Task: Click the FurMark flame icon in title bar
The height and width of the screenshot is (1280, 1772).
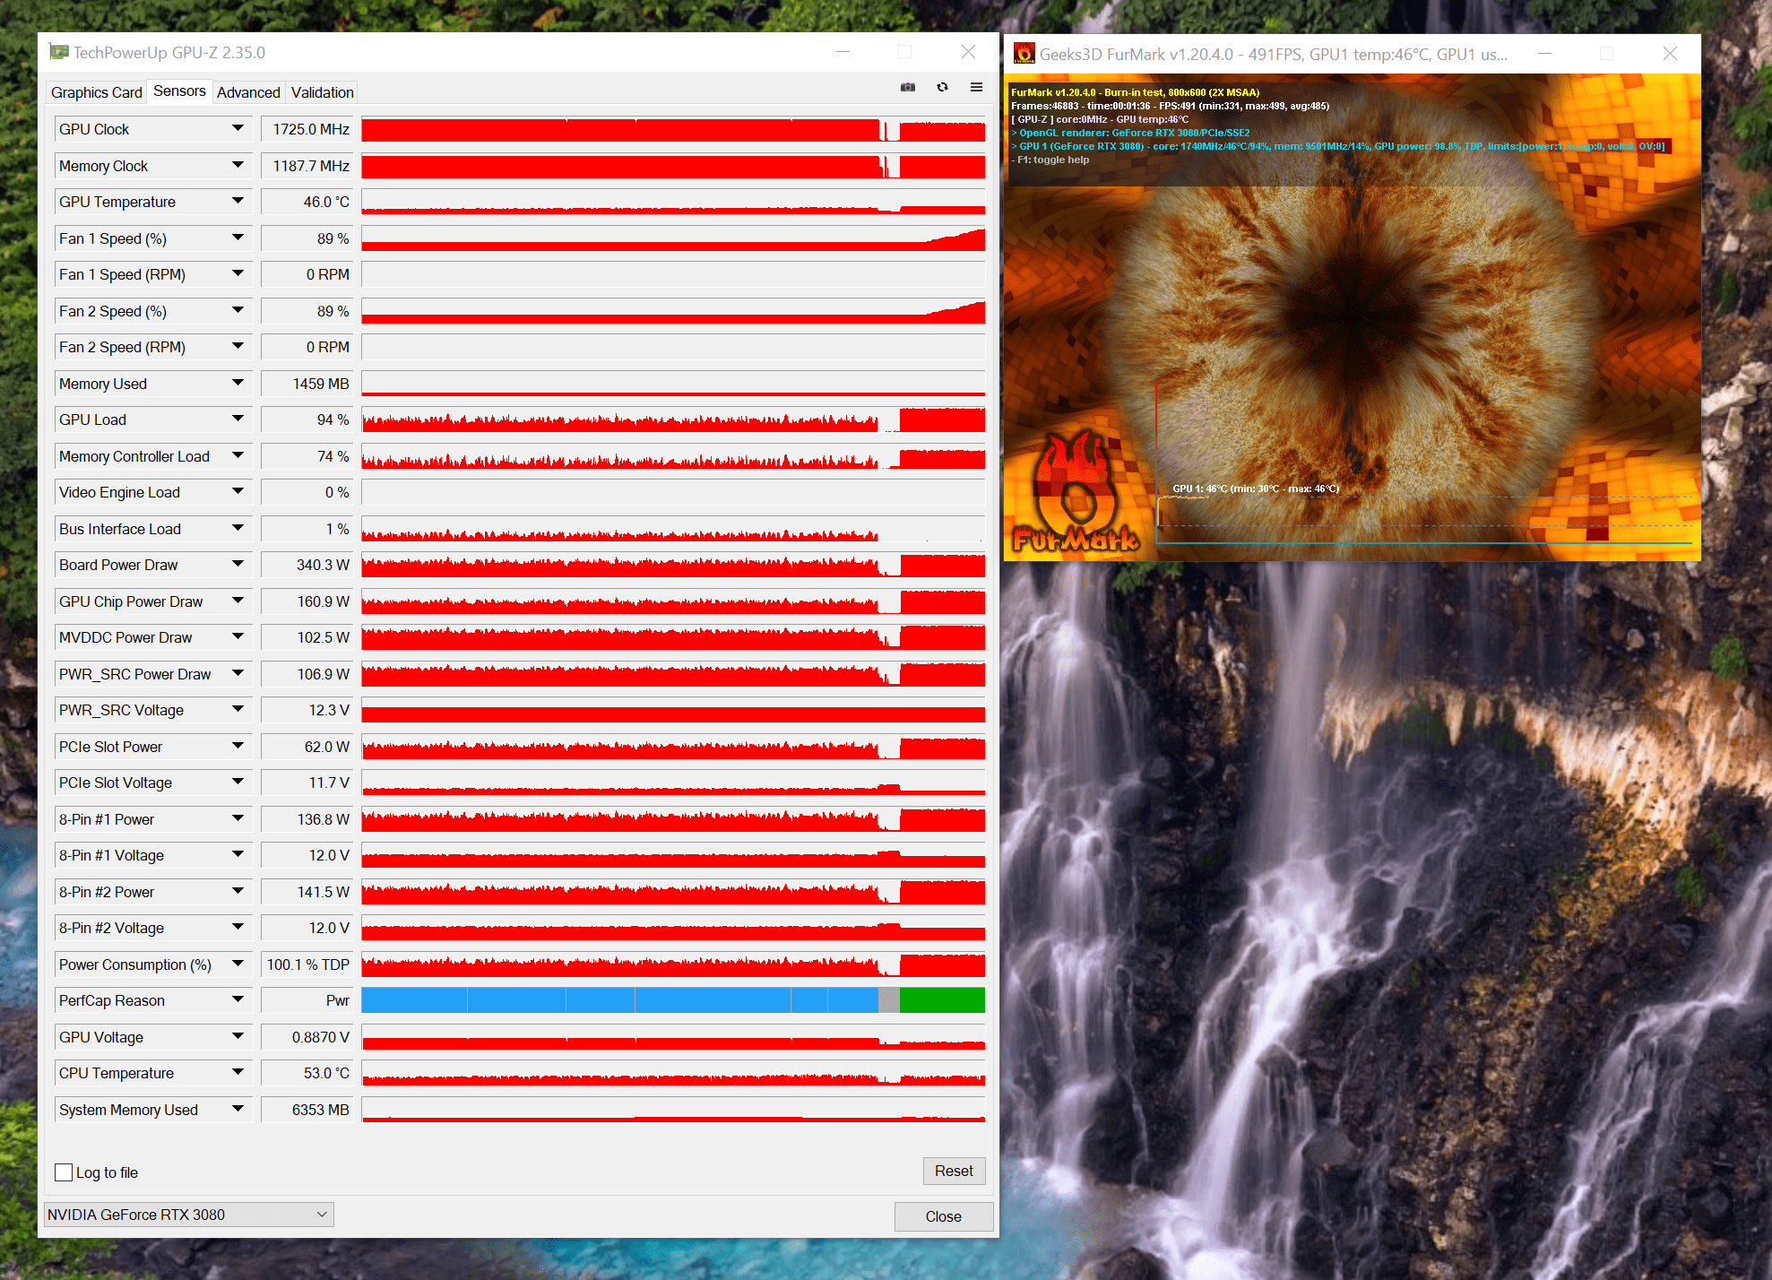Action: 1024,54
